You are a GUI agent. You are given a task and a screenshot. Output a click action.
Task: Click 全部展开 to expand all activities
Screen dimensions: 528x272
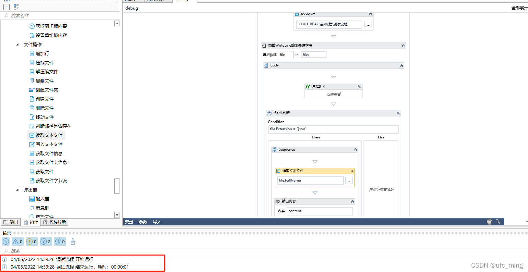(x=519, y=8)
